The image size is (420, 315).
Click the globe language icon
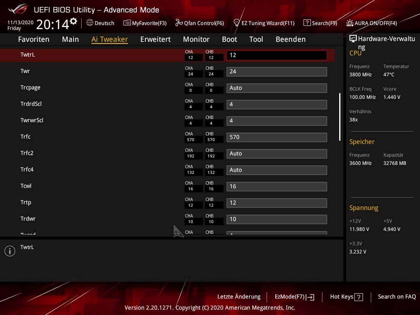pos(90,23)
